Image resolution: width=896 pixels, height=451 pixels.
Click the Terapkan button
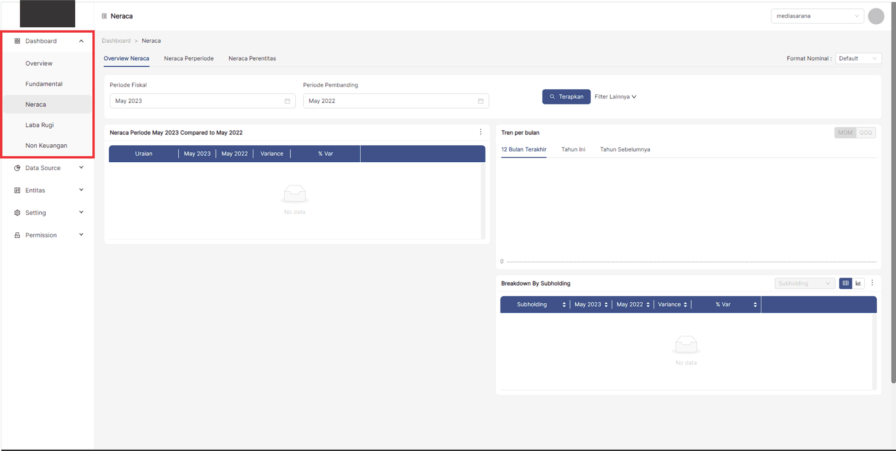pyautogui.click(x=566, y=96)
